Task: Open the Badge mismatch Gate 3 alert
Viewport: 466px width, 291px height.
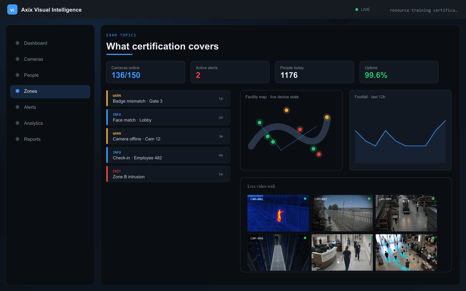Action: pyautogui.click(x=168, y=98)
